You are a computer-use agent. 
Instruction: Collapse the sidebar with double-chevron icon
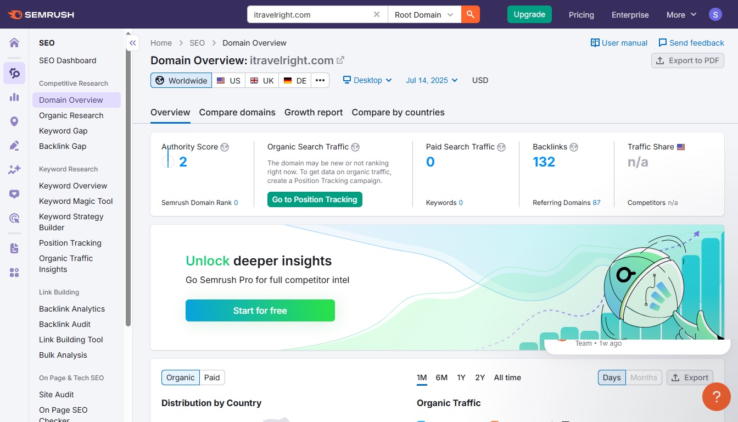[132, 43]
